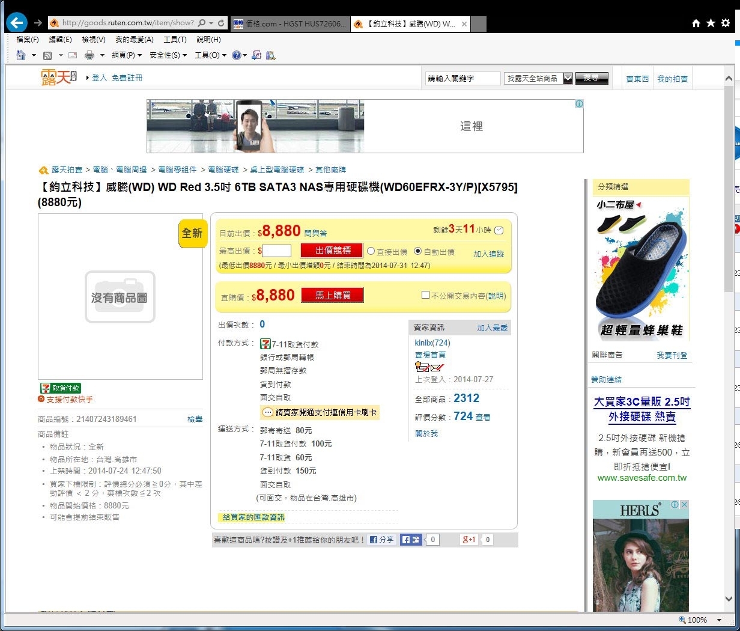Open the 工具(T) menu
This screenshot has width=740, height=631.
click(x=175, y=40)
